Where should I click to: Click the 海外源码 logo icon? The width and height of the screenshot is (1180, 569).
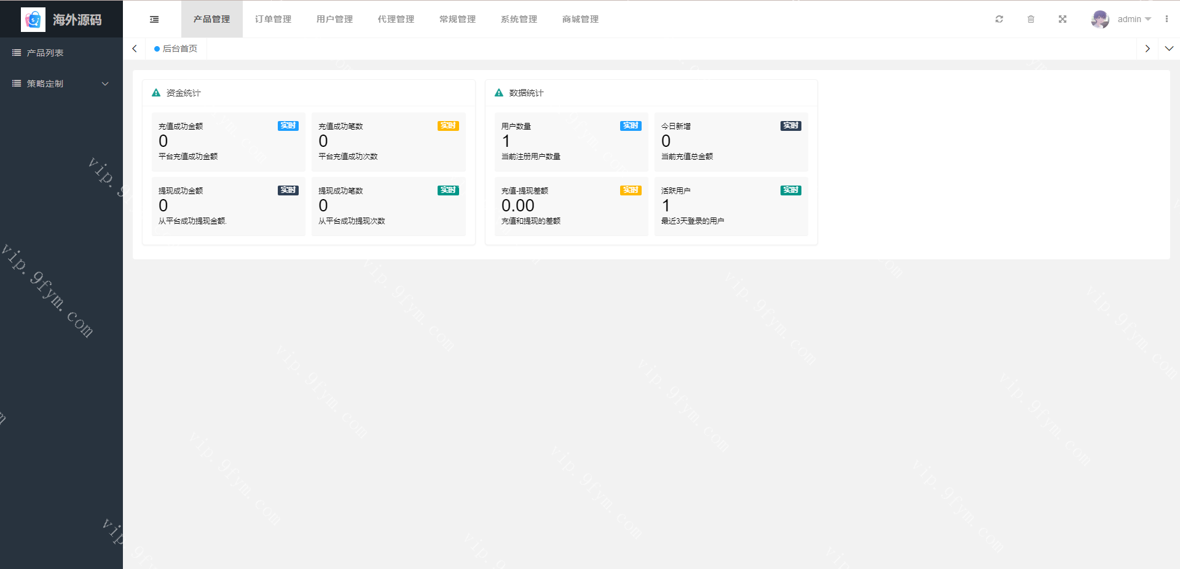pyautogui.click(x=33, y=20)
